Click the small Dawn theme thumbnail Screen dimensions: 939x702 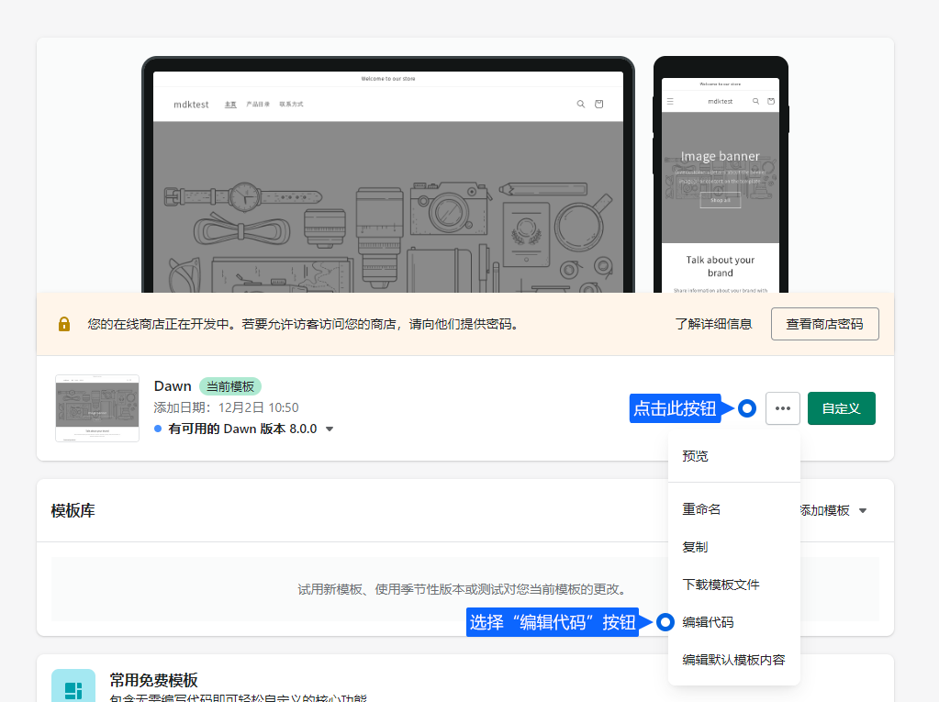(x=97, y=408)
